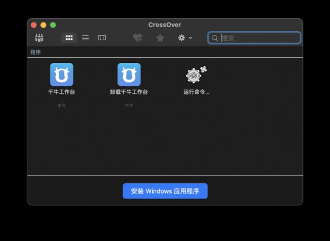Close the CrossOver window

tap(34, 25)
